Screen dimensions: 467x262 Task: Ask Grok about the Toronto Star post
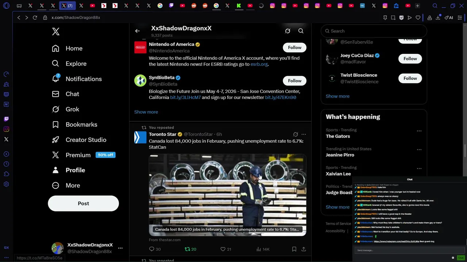click(296, 134)
